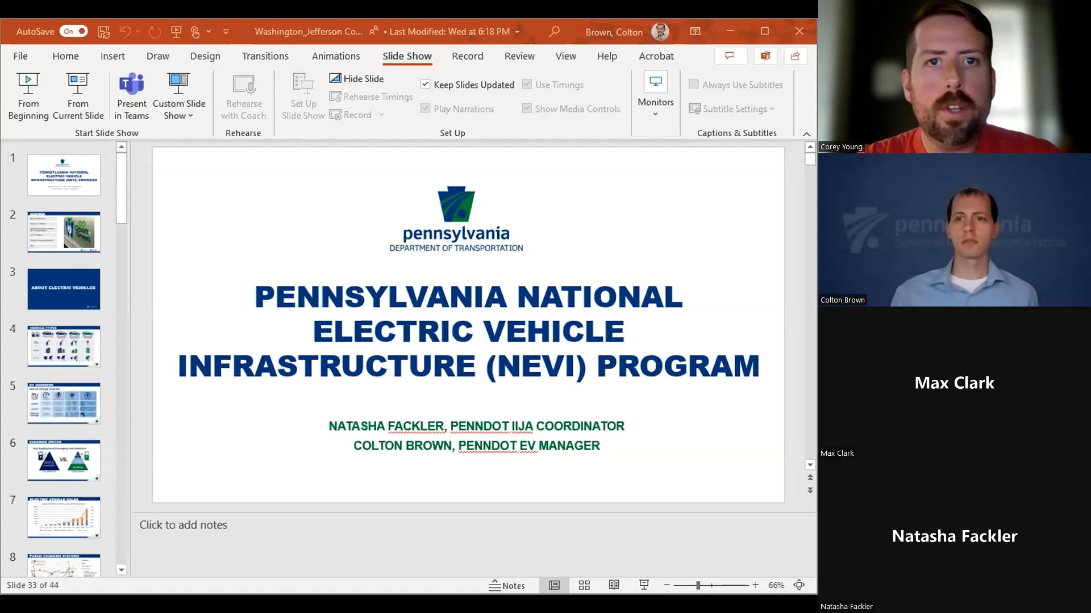Uncheck Keep Slides Updated
1091x613 pixels.
(x=425, y=84)
